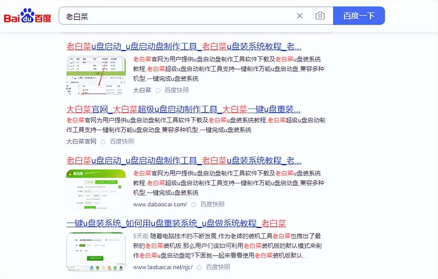Open image search via the camera icon
Image resolution: width=438 pixels, height=279 pixels.
pos(320,16)
